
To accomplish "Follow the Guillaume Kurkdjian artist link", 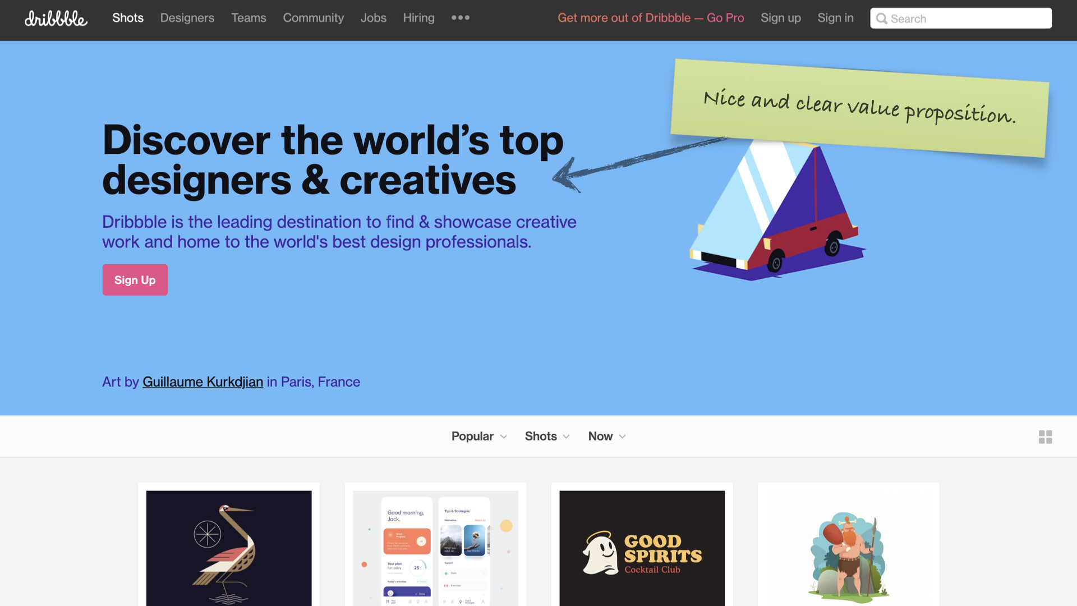I will (x=202, y=382).
